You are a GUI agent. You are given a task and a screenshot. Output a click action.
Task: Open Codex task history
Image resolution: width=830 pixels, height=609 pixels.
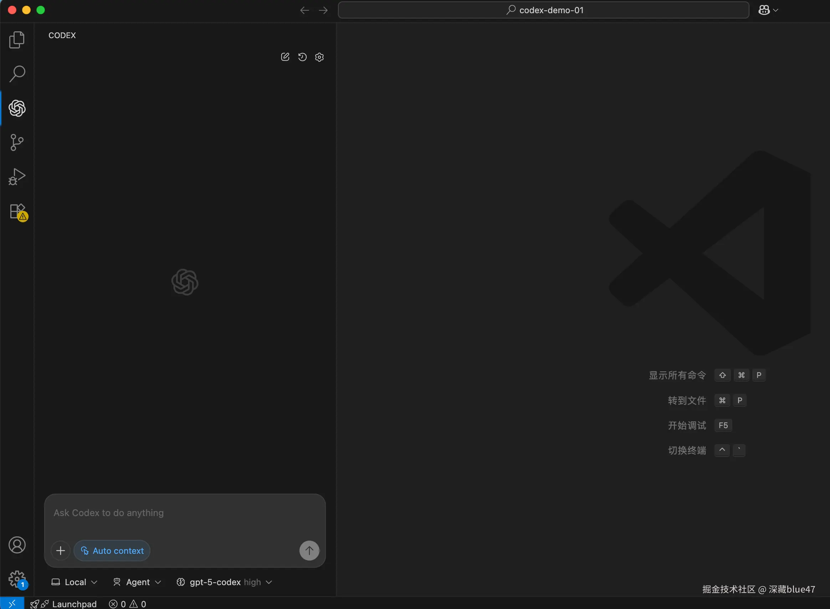pos(302,57)
